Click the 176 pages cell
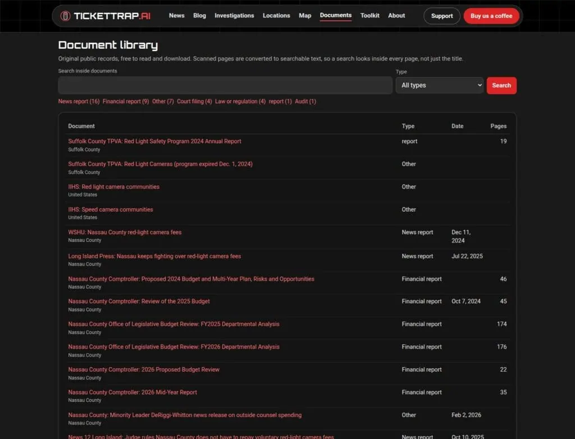 pos(501,346)
